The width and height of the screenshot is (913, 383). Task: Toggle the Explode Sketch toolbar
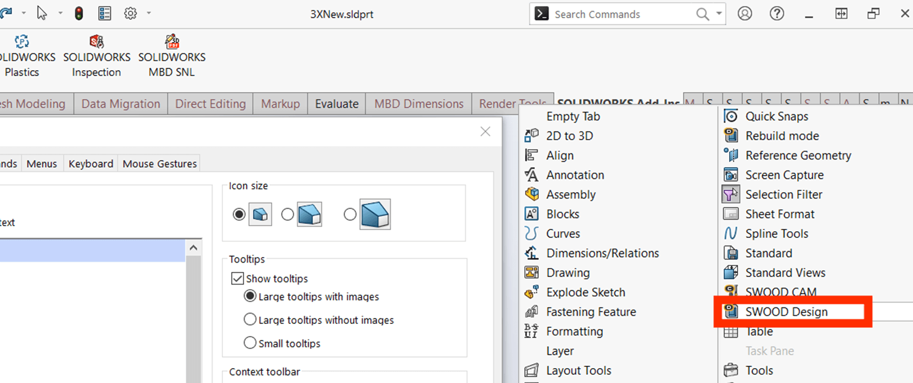[x=586, y=292]
